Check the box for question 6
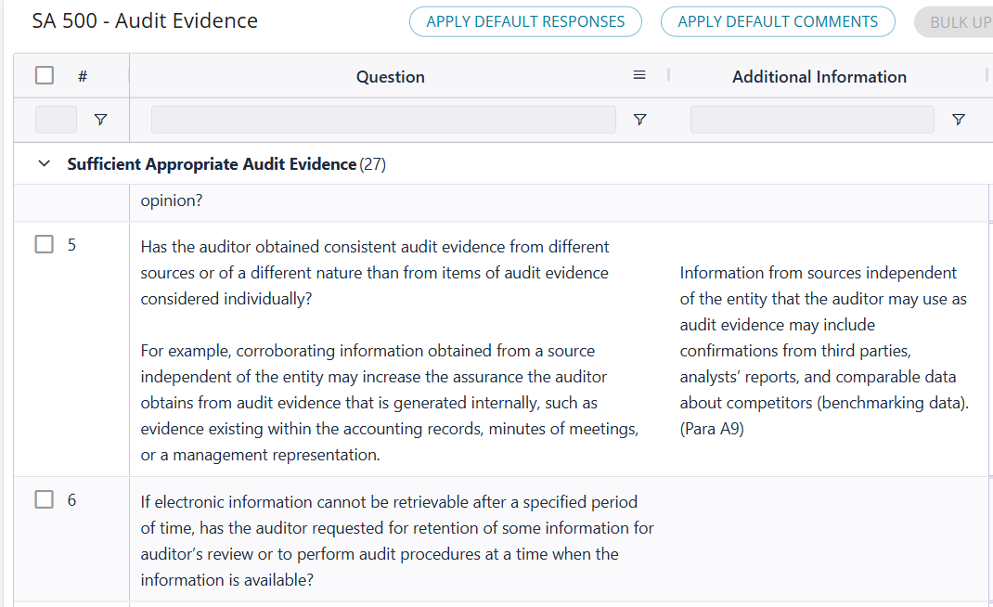This screenshot has height=607, width=993. (45, 499)
